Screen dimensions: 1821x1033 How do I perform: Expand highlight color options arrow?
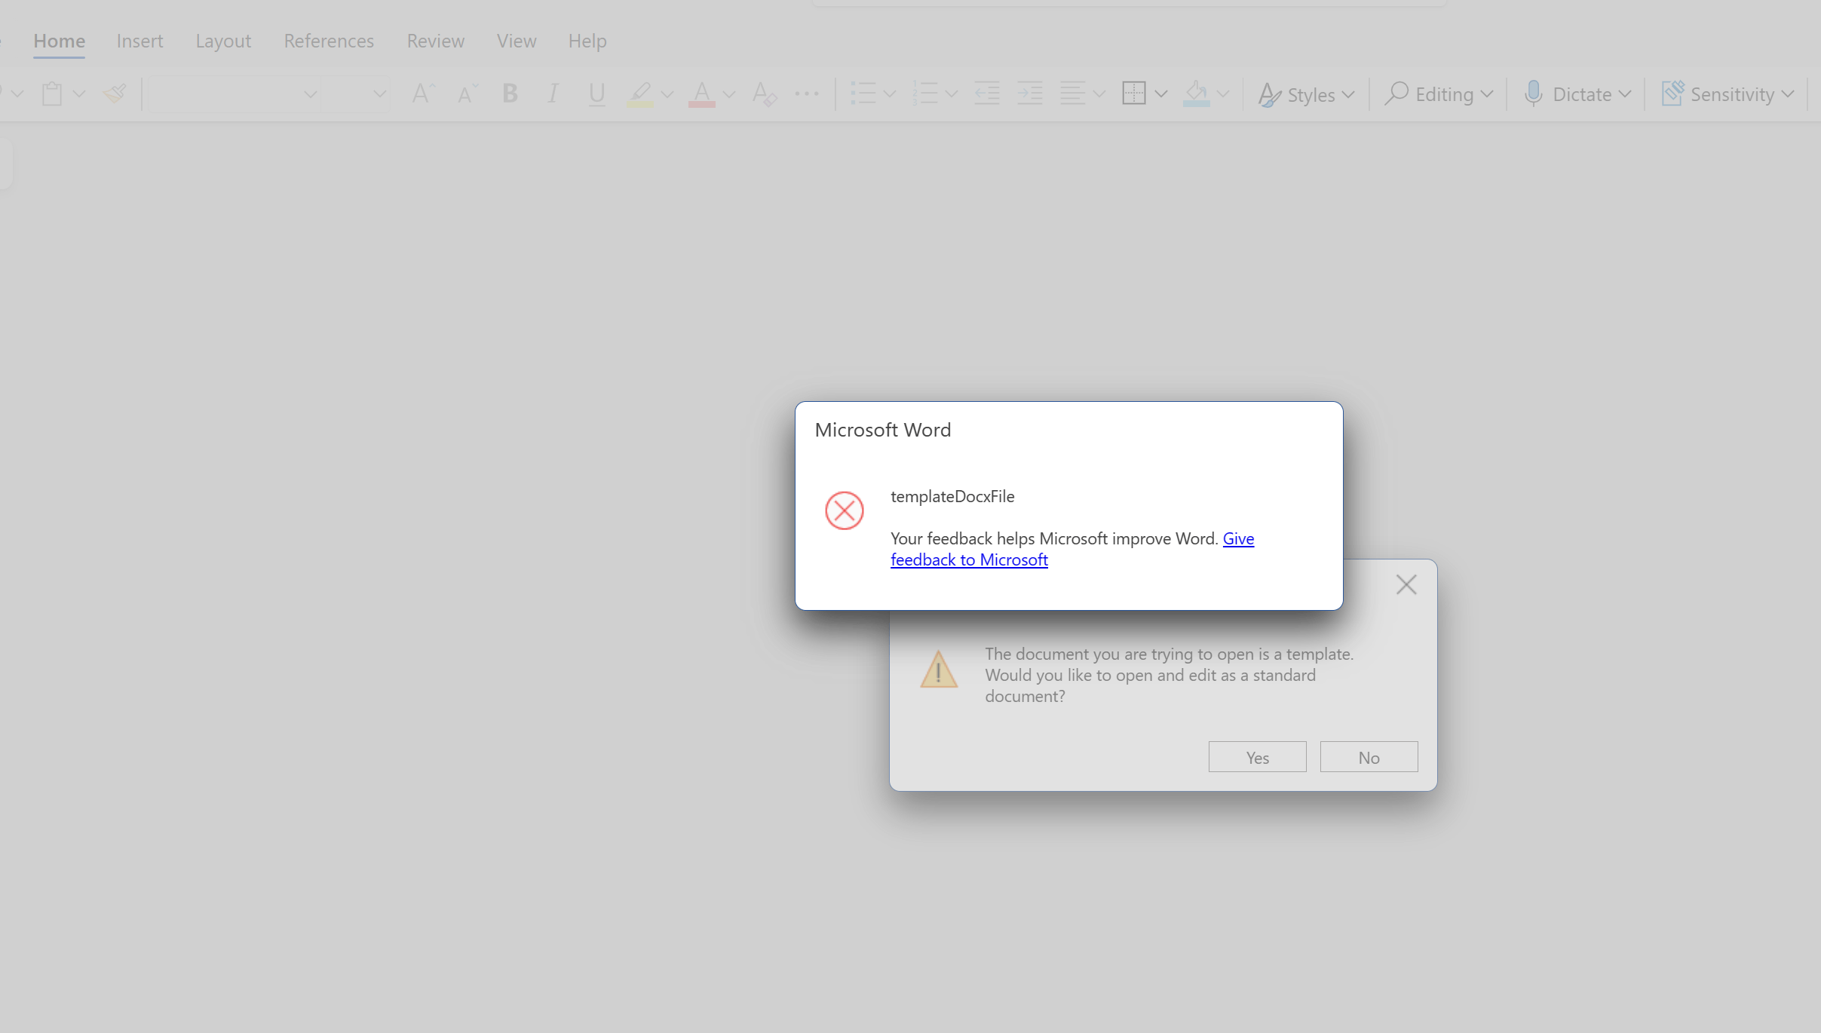667,94
